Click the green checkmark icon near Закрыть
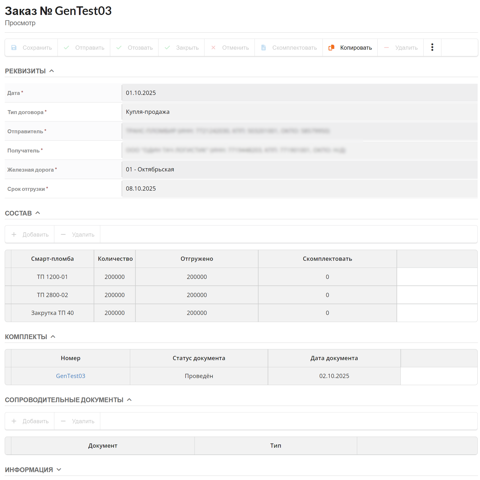 point(167,48)
